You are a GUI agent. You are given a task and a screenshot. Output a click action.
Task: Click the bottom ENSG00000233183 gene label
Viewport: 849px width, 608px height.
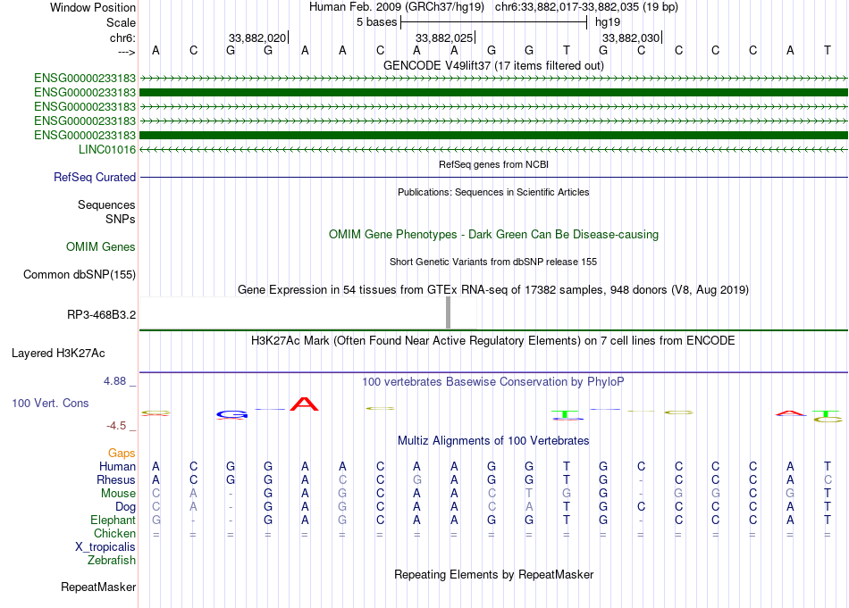coord(85,135)
